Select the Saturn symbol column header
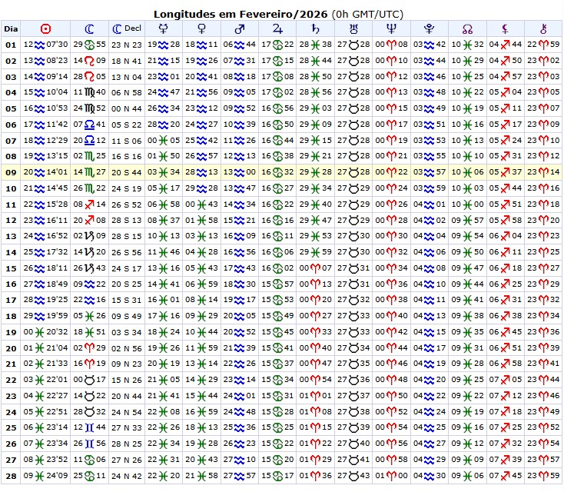The width and height of the screenshot is (564, 492). [315, 29]
